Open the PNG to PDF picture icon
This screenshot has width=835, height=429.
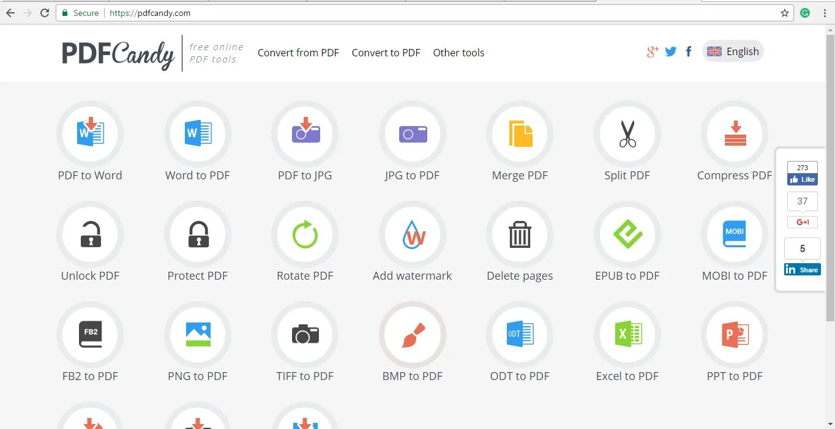point(198,335)
